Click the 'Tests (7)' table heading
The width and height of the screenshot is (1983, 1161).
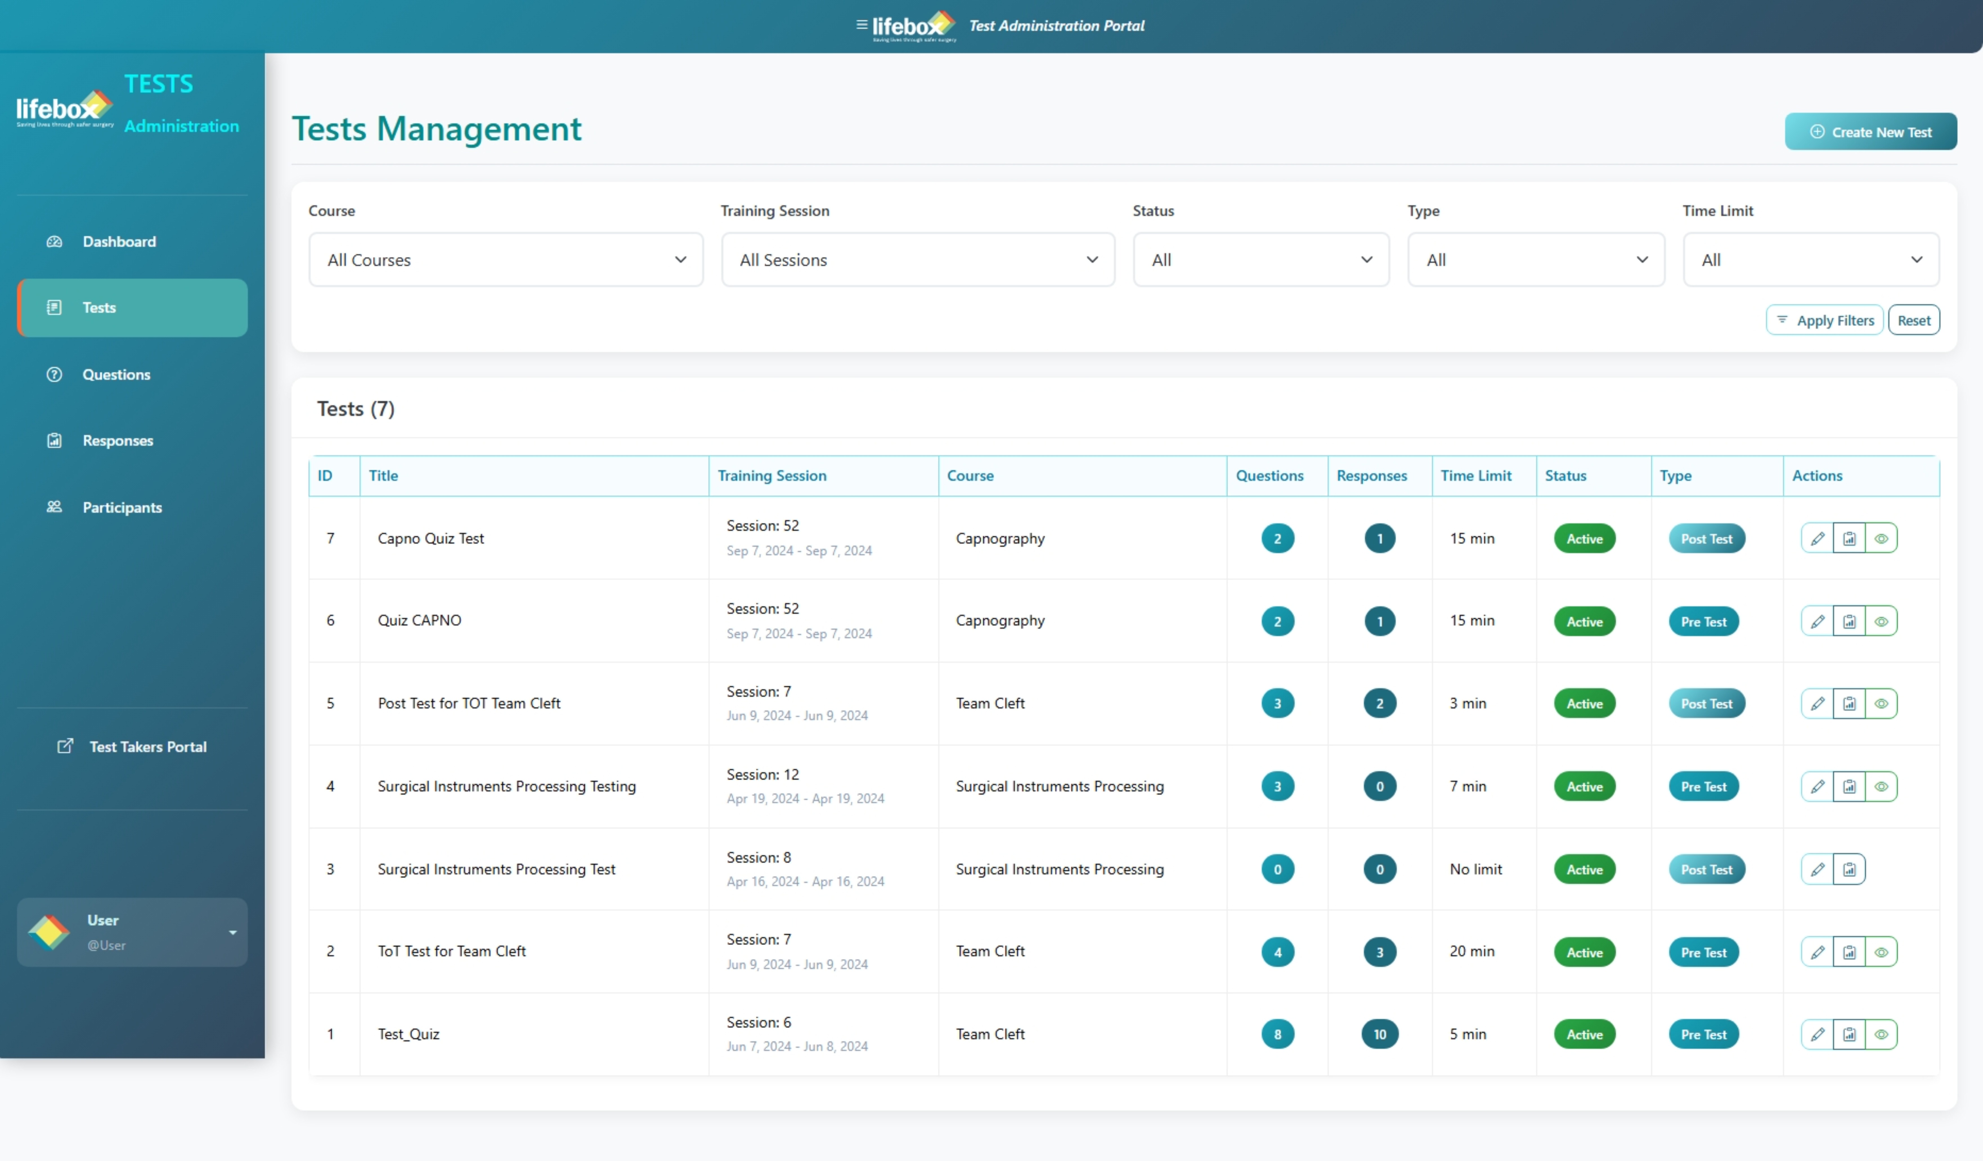point(356,409)
